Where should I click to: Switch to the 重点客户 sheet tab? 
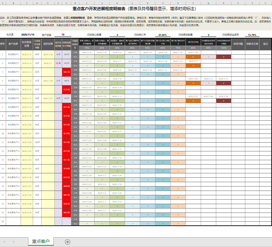(41, 241)
